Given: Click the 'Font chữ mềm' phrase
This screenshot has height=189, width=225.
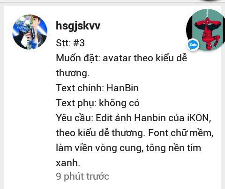Looking at the screenshot, I should (x=180, y=133).
